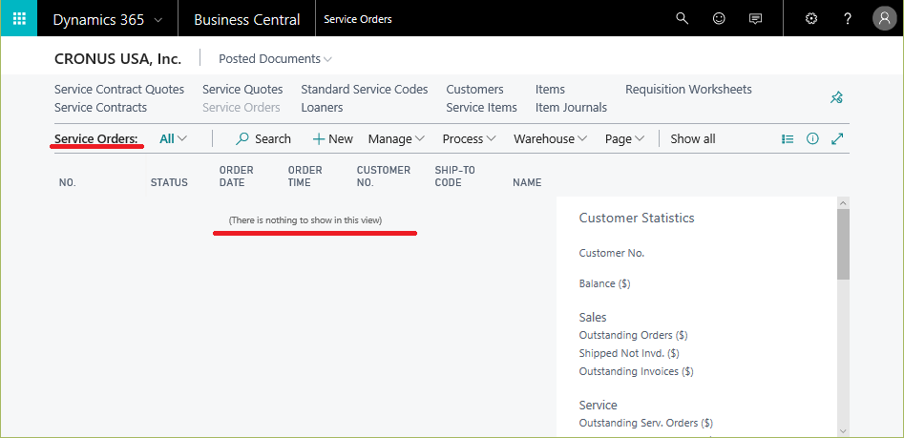Open the Customers list
Viewport: 904px width, 438px height.
pyautogui.click(x=474, y=90)
